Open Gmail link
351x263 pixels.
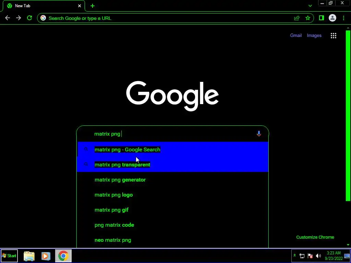[296, 35]
